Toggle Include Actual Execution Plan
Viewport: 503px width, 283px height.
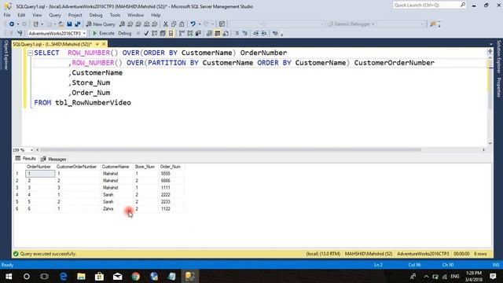click(182, 33)
